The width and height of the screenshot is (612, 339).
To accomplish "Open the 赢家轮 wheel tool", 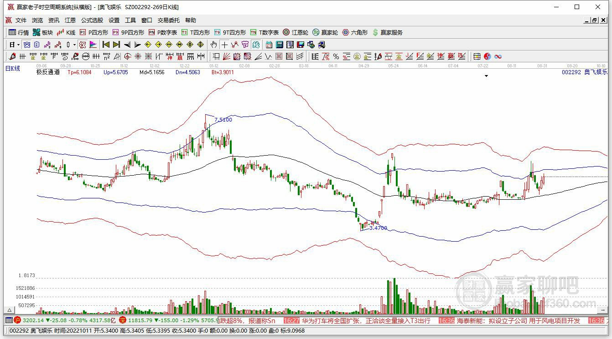I will point(325,32).
